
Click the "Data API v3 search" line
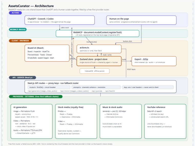pyautogui.click(x=154, y=111)
